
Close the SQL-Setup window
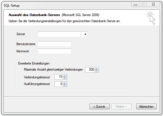click(x=153, y=4)
